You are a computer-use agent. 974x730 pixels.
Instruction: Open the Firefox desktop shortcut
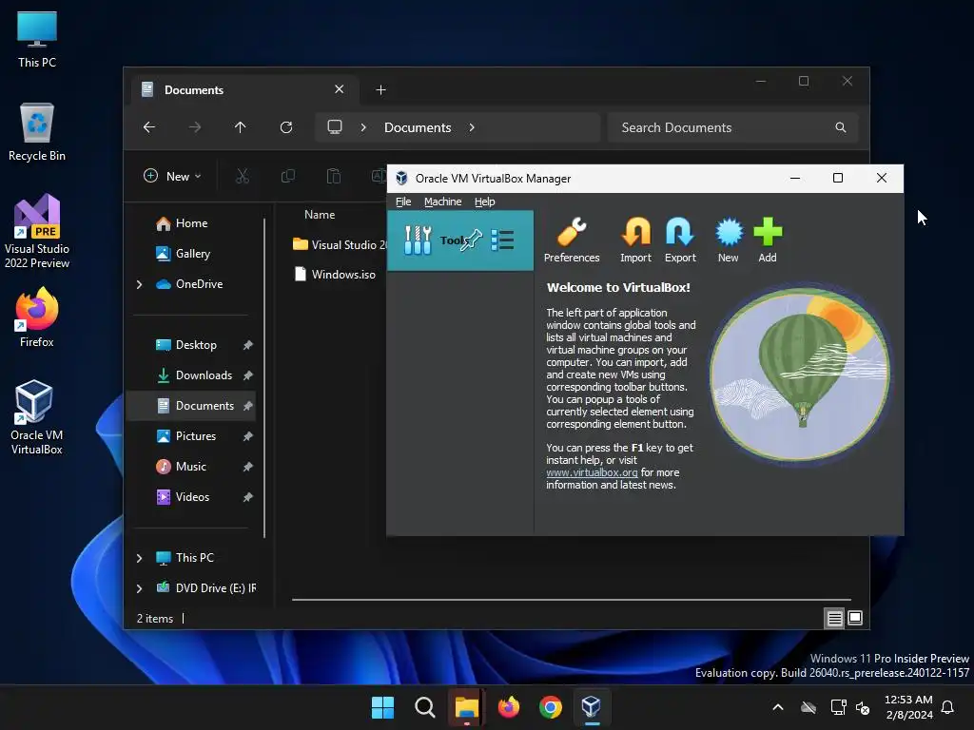tap(37, 317)
